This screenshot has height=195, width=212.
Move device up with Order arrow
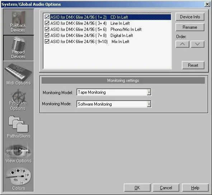(182, 44)
